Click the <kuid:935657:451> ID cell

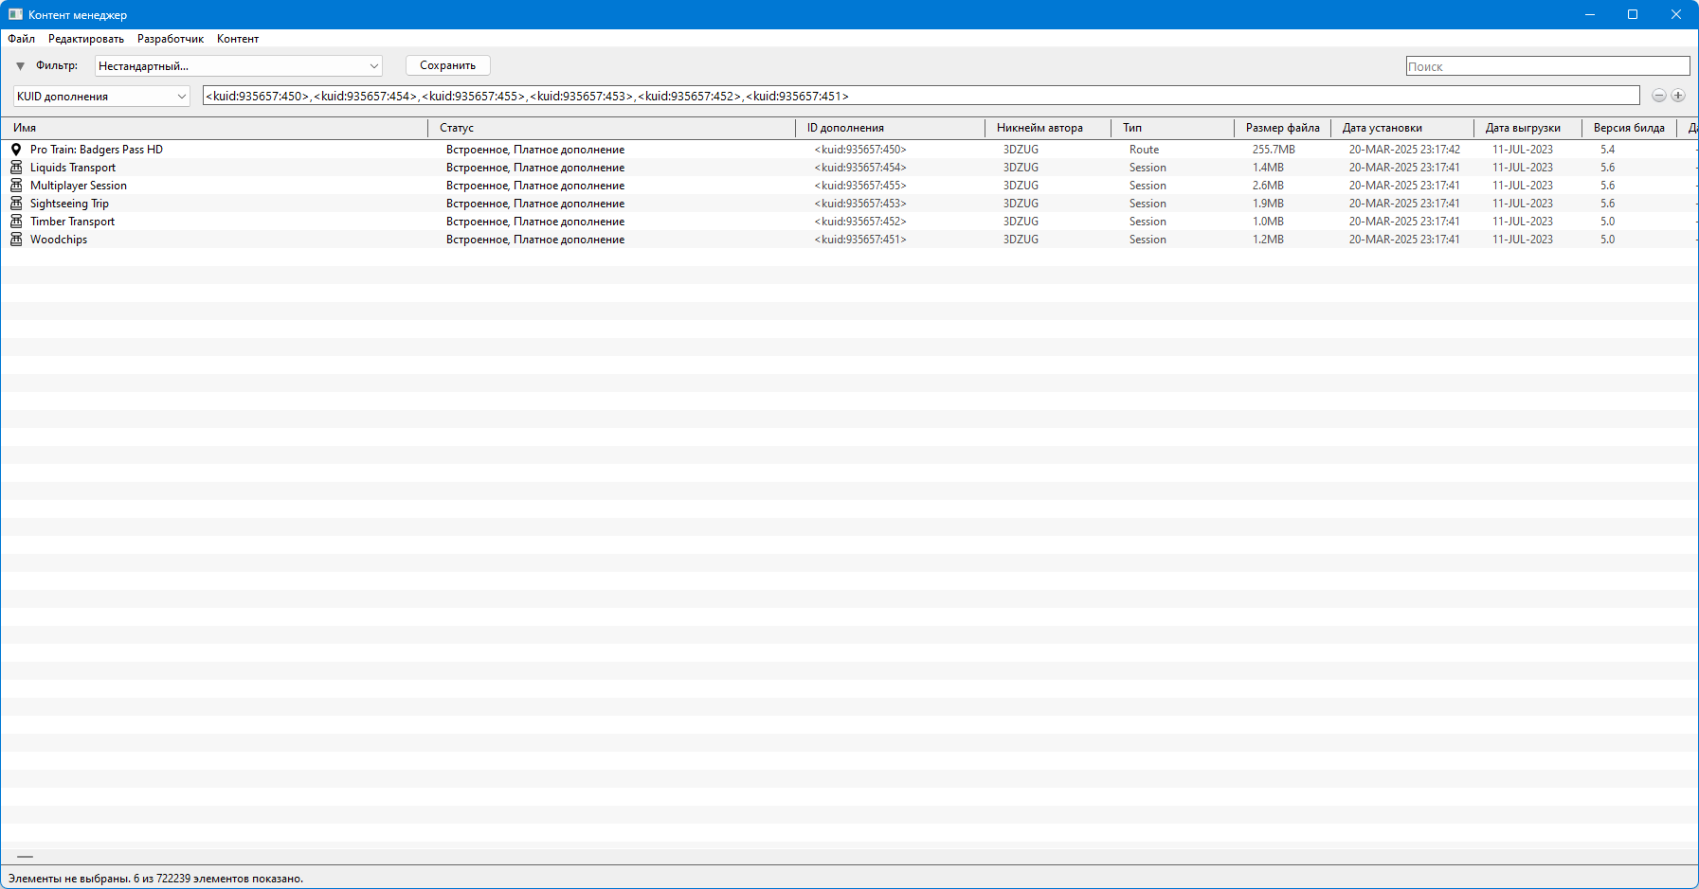[860, 240]
